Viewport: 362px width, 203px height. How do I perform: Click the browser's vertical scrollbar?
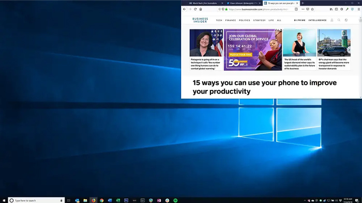tap(360, 57)
